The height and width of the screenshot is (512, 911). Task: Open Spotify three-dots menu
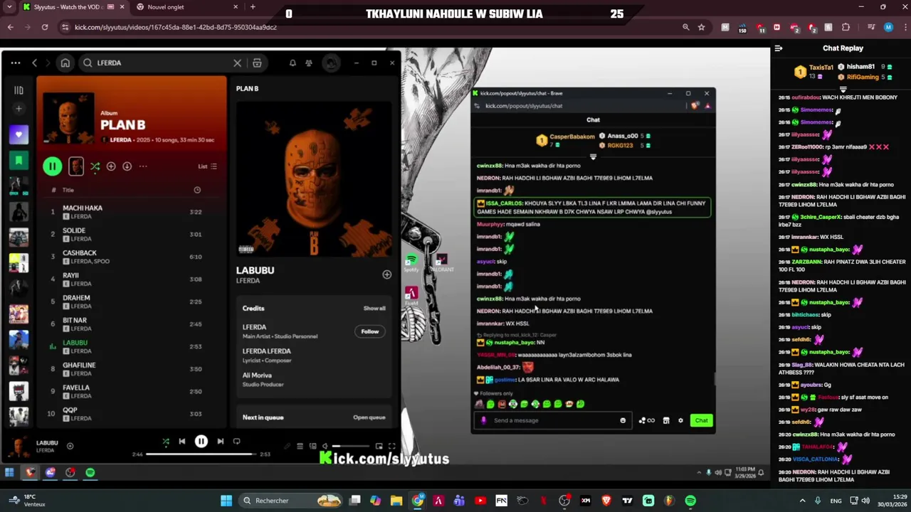[15, 63]
